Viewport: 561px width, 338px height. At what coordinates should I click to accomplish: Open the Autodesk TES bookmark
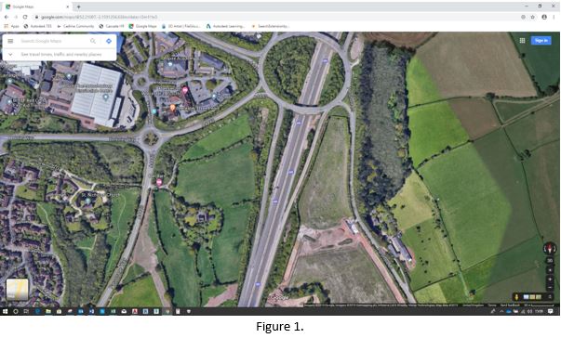(38, 26)
